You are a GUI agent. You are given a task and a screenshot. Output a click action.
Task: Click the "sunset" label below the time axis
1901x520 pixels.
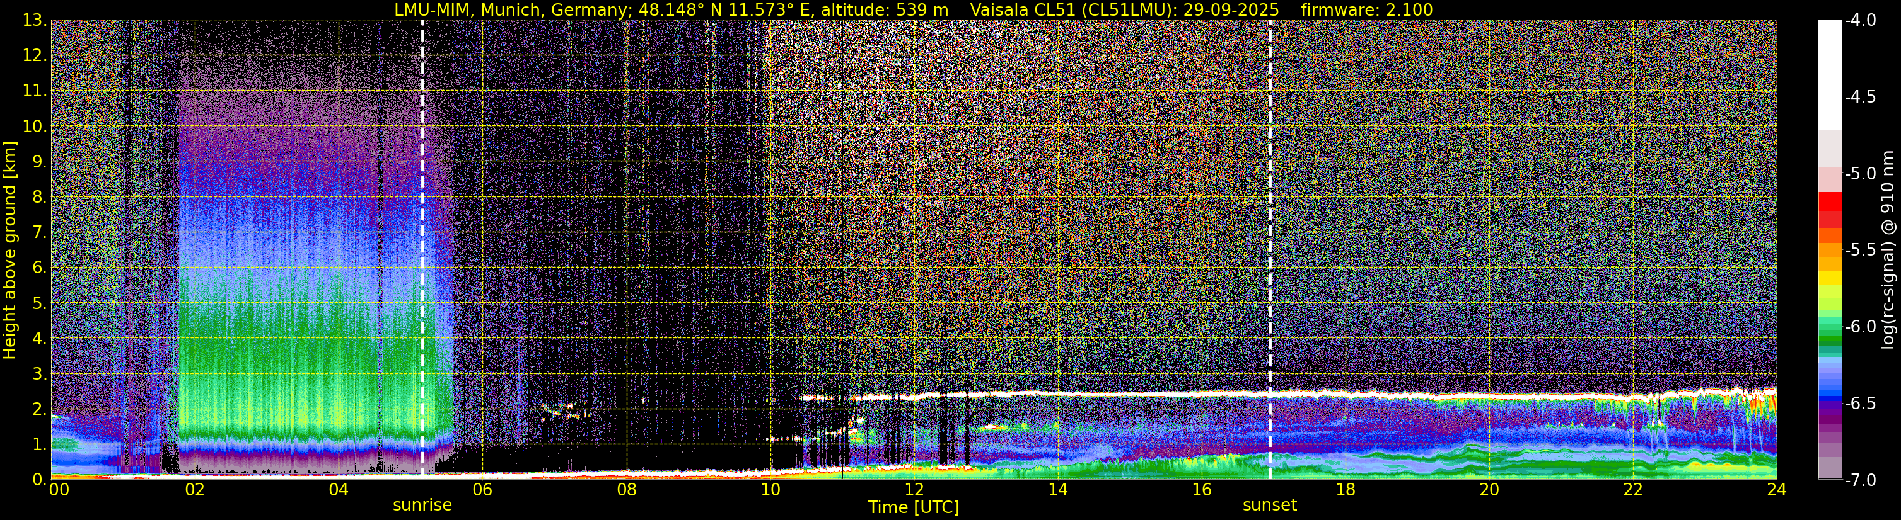pyautogui.click(x=1269, y=506)
